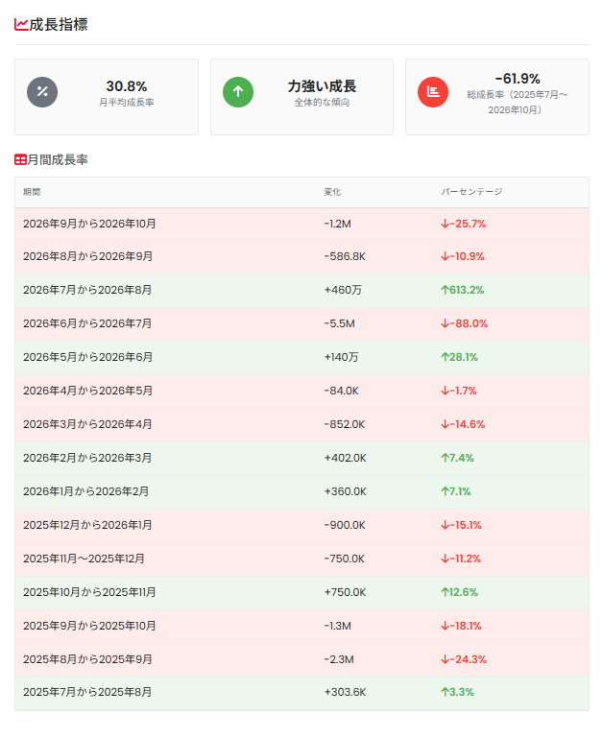Select row 2026年9月から2026年10月
The height and width of the screenshot is (738, 603).
tap(301, 224)
